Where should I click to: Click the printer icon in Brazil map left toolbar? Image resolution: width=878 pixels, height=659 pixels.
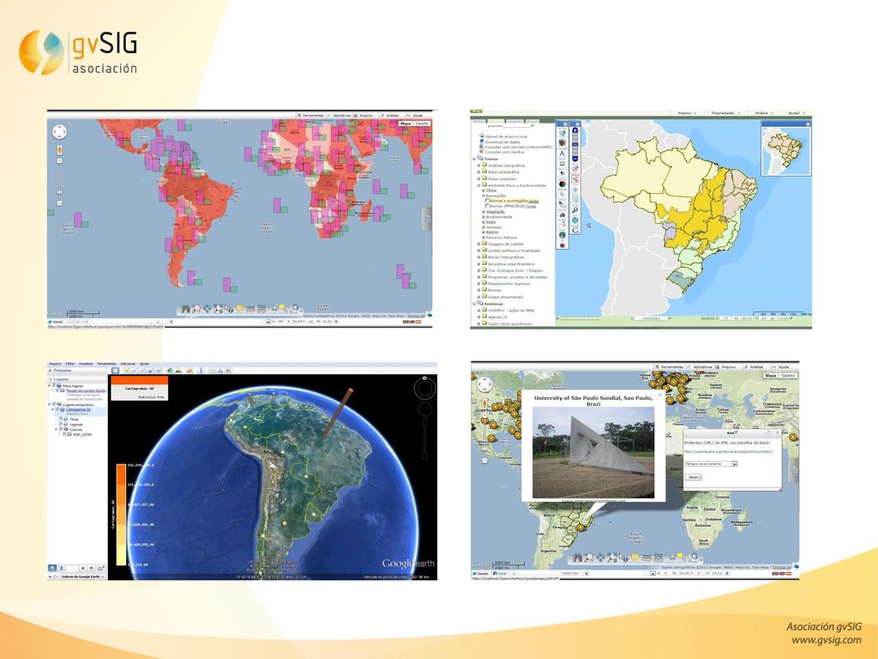562,215
